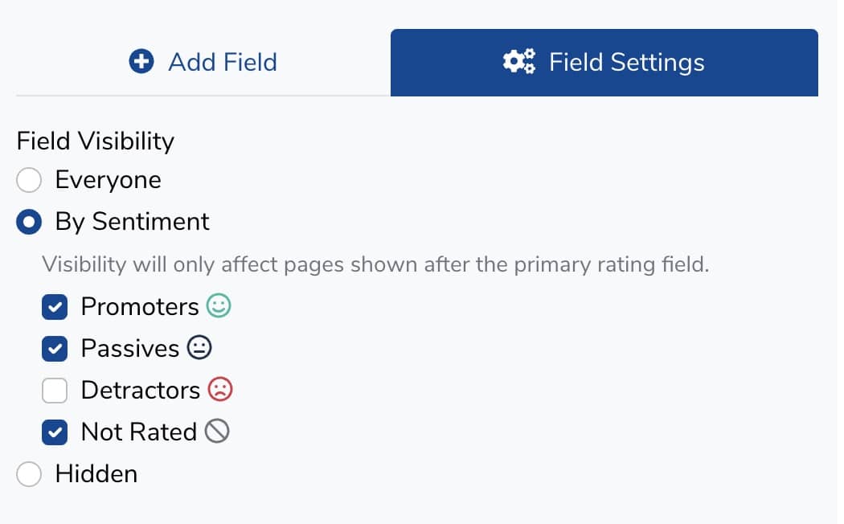Click the red frowning face Detractors icon
Viewport: 844px width, 524px height.
pyautogui.click(x=219, y=390)
